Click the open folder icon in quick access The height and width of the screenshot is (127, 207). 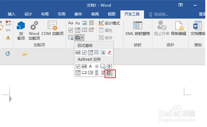click(24, 54)
